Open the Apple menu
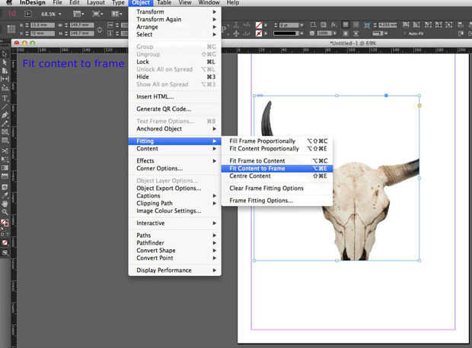This screenshot has width=472, height=348. pyautogui.click(x=9, y=3)
